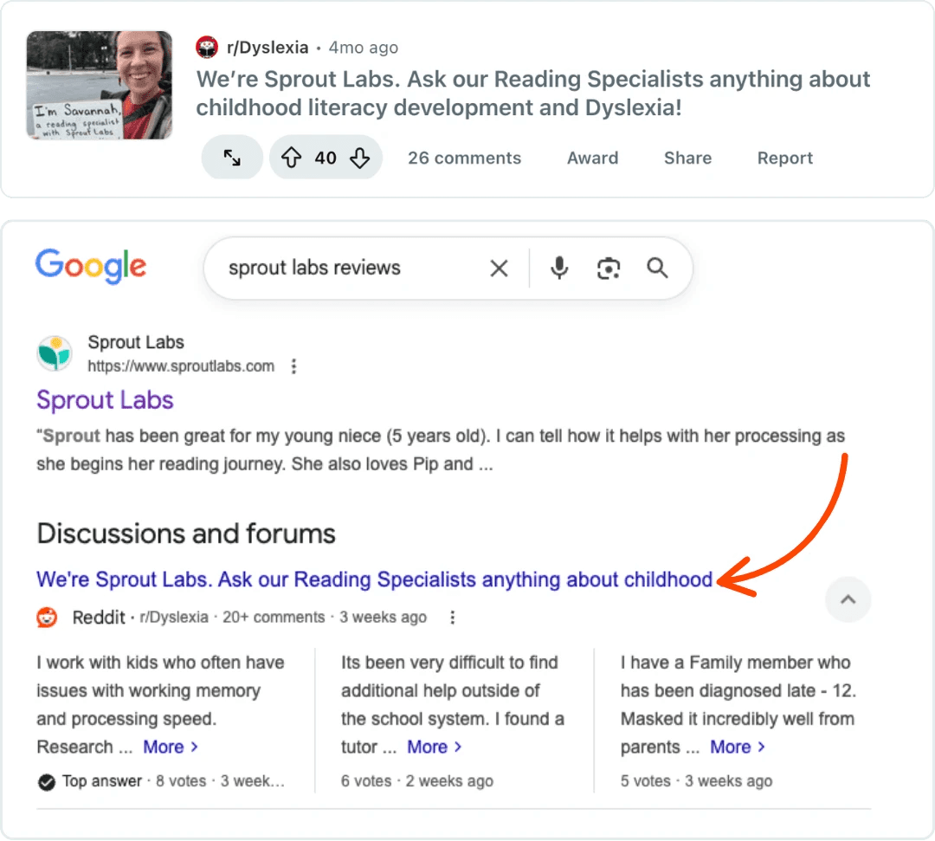Screen dimensions: 935x841
Task: Downvote the Sprout Labs Reddit post
Action: point(359,158)
